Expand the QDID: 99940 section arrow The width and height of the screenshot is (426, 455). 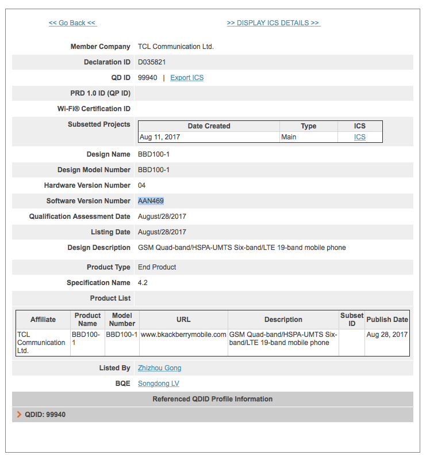coord(19,414)
